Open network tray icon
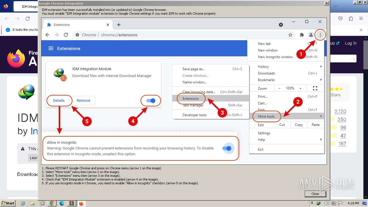Image resolution: width=368 pixels, height=207 pixels. click(x=333, y=203)
